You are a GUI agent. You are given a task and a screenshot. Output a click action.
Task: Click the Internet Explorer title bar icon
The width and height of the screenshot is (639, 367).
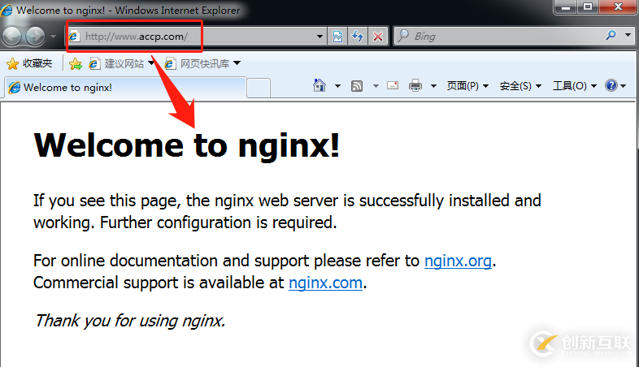click(7, 10)
